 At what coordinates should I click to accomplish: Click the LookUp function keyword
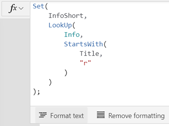pos(60,25)
